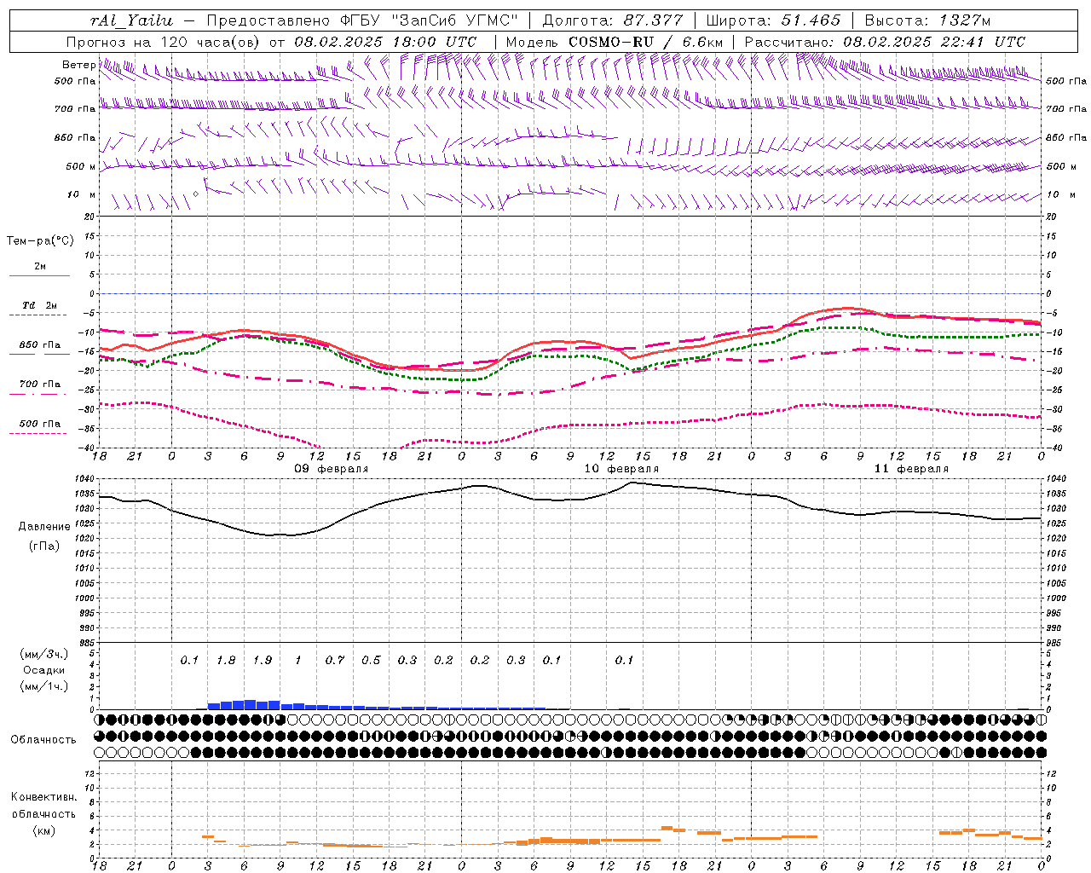
Task: Click the 0.5 precipitation value
Action: [371, 660]
